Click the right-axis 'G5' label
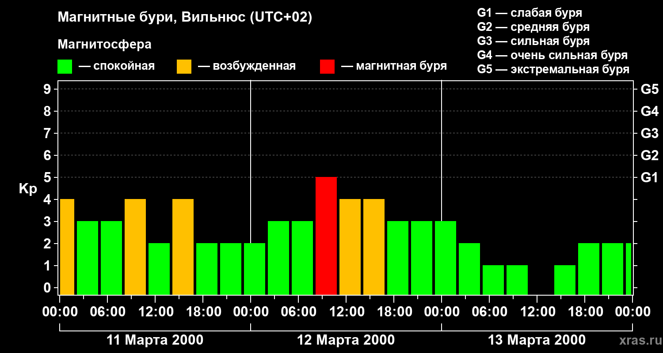Screen dimensions: 663x353 (649, 89)
